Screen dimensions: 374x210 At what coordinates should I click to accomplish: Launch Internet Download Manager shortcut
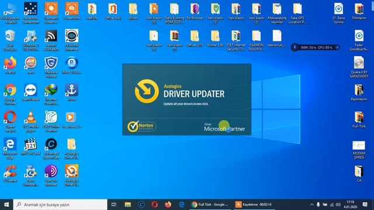[x=51, y=94]
